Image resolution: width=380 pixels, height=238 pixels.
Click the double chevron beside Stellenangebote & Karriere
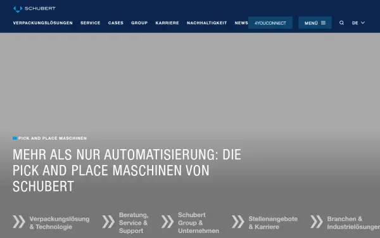237,221
